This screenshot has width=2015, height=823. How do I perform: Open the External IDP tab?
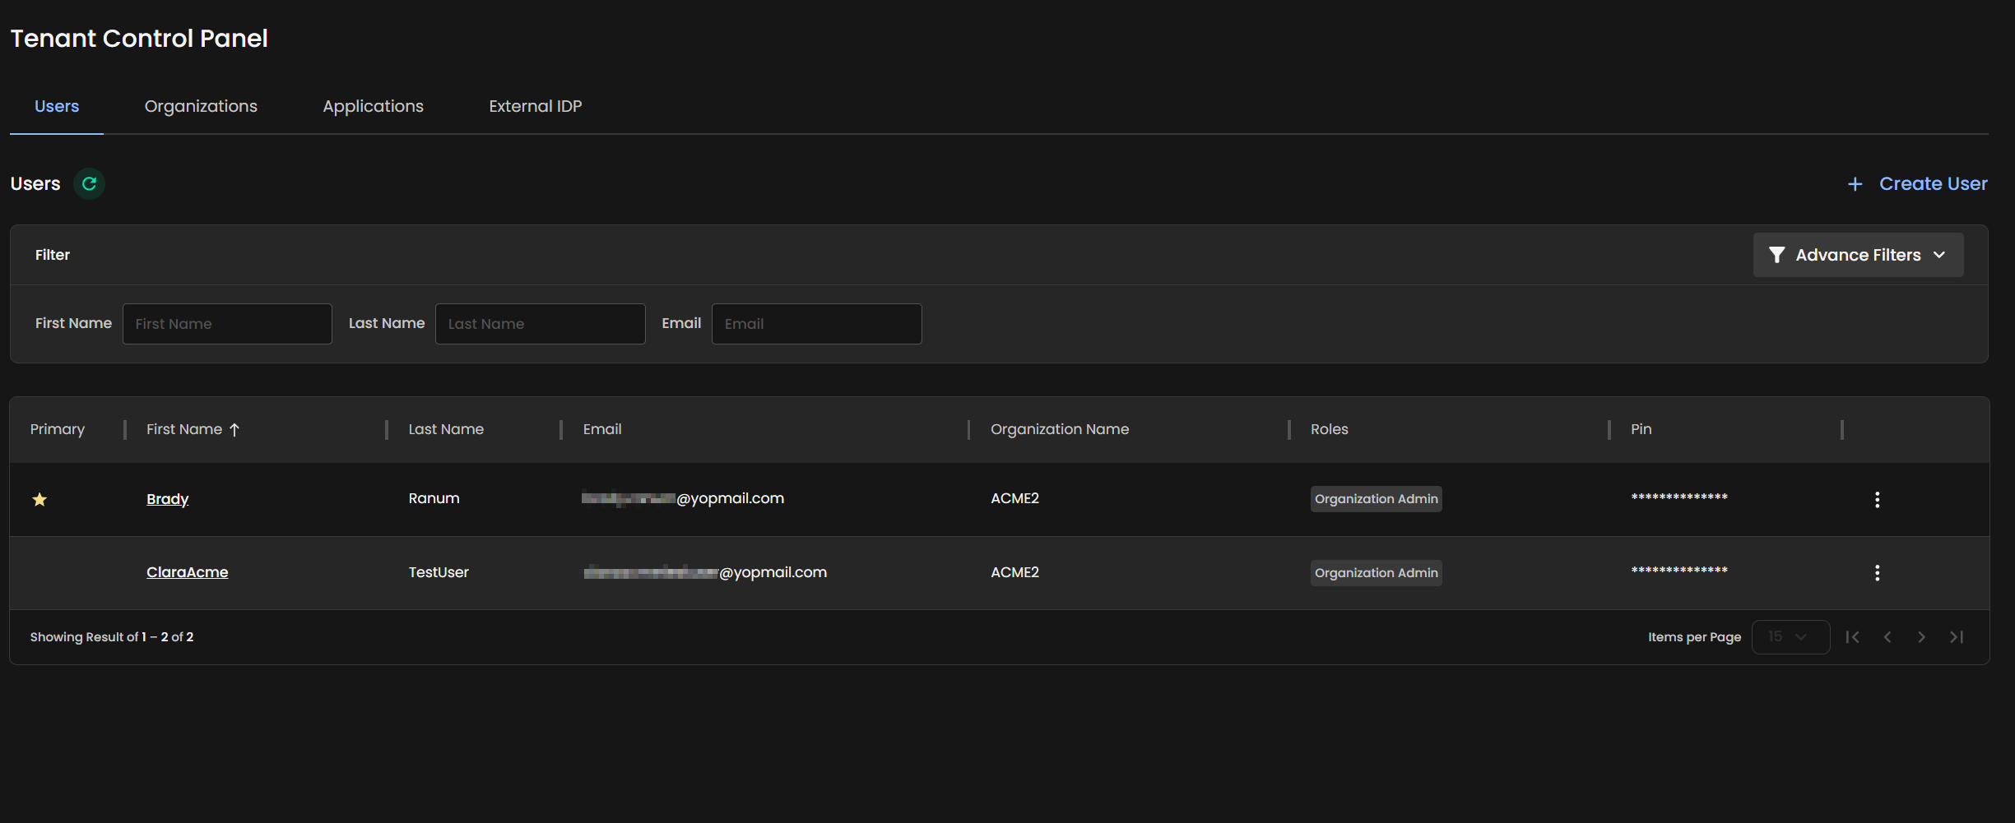click(x=535, y=106)
